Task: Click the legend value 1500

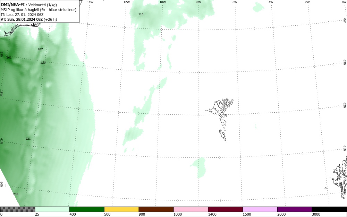Action: [x=247, y=214]
